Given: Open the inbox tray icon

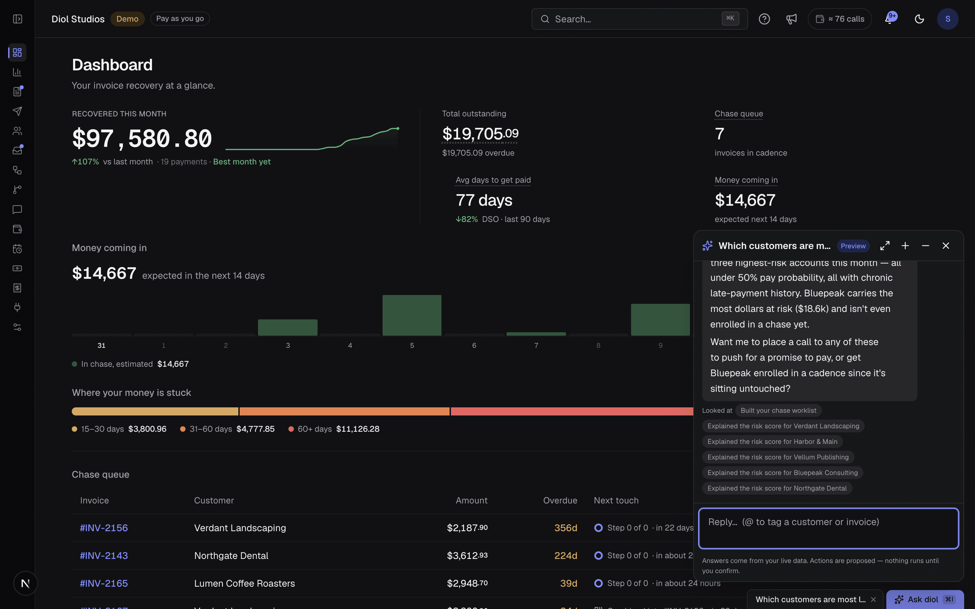Looking at the screenshot, I should 17,151.
